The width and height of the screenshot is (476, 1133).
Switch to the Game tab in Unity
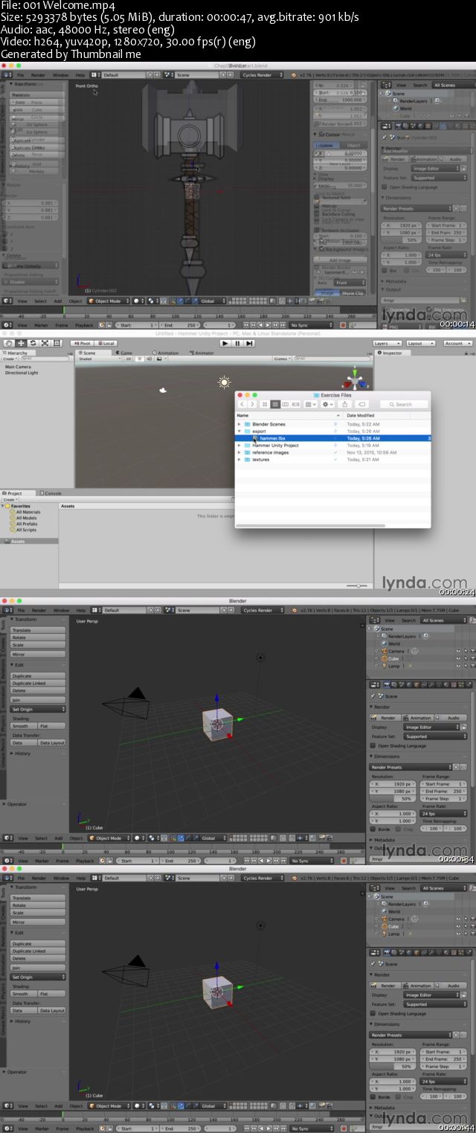pyautogui.click(x=126, y=353)
